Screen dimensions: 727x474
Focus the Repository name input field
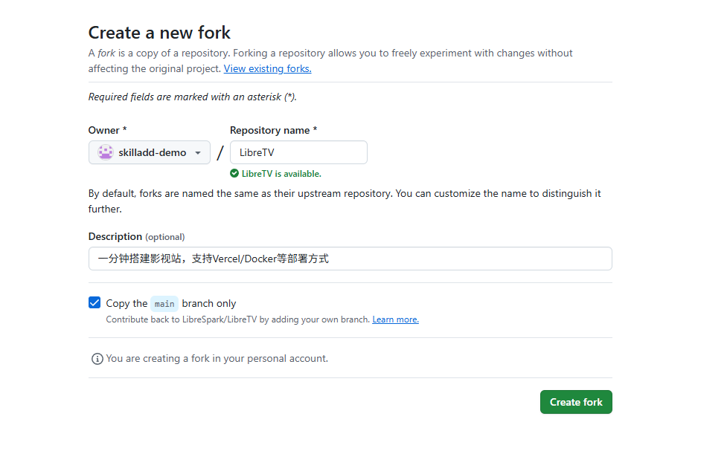298,152
